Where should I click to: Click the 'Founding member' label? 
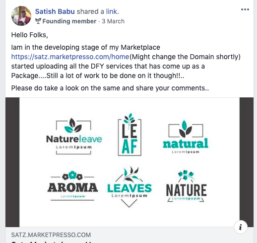[69, 21]
